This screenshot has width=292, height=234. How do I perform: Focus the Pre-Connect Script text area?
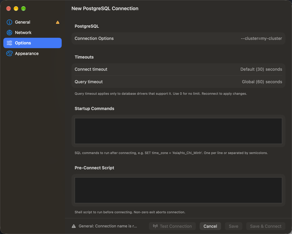(x=178, y=190)
